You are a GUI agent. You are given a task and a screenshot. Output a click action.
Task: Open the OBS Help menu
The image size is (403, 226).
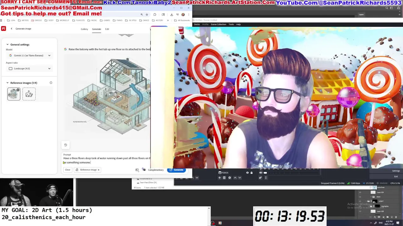(238, 24)
